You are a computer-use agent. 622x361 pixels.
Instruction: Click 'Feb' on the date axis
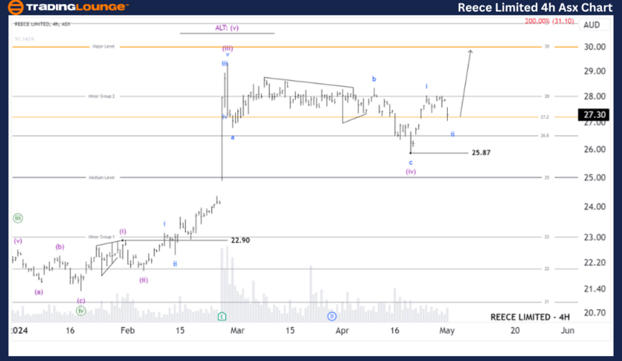[x=128, y=331]
